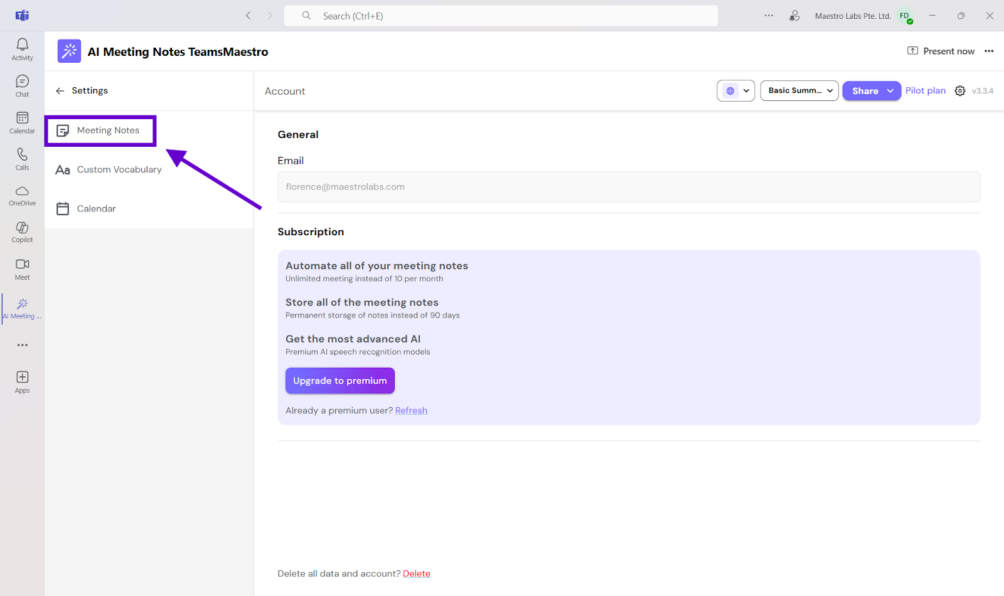Screen dimensions: 1004x596
Task: Click the red Delete link
Action: click(x=417, y=573)
